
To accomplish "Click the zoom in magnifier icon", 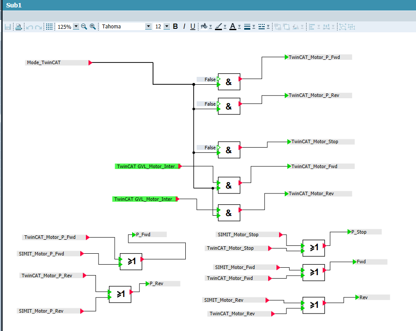I will [92, 27].
